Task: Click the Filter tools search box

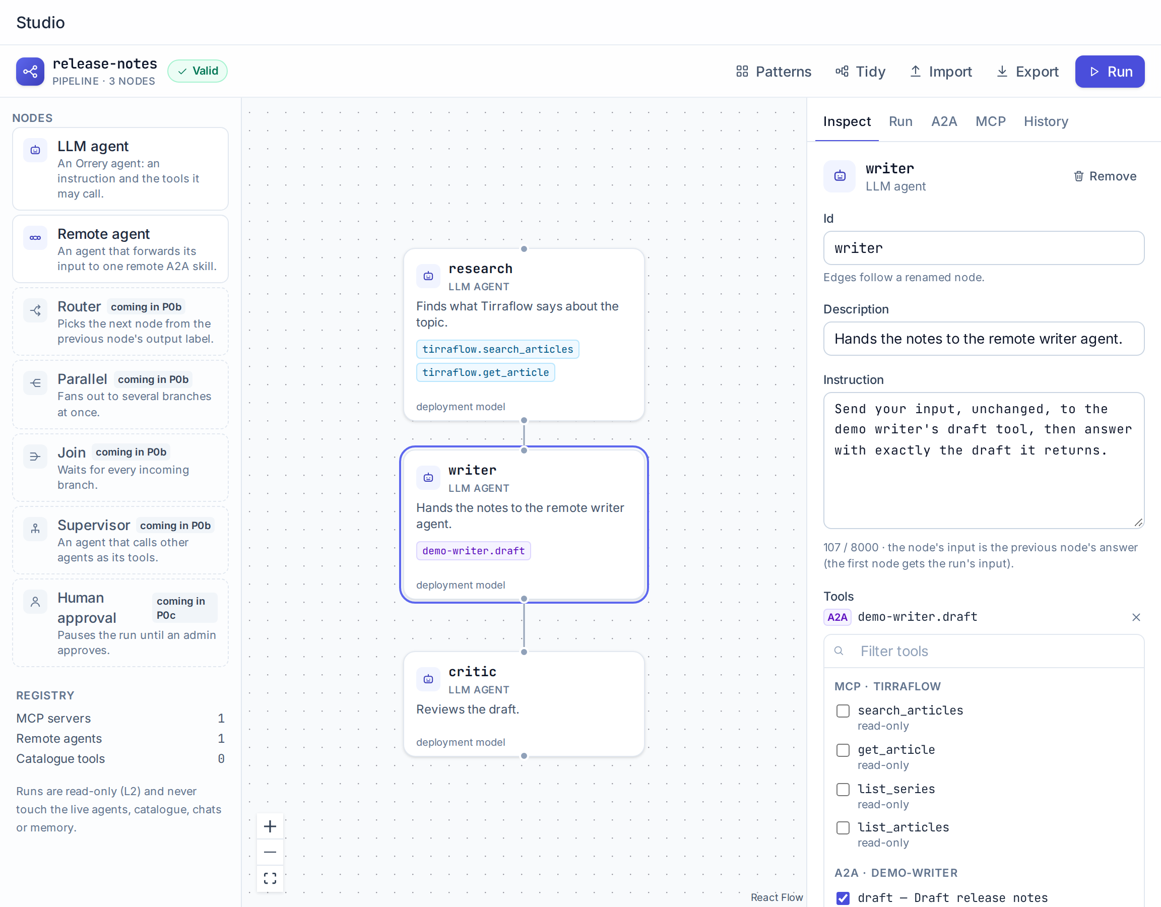Action: click(984, 651)
